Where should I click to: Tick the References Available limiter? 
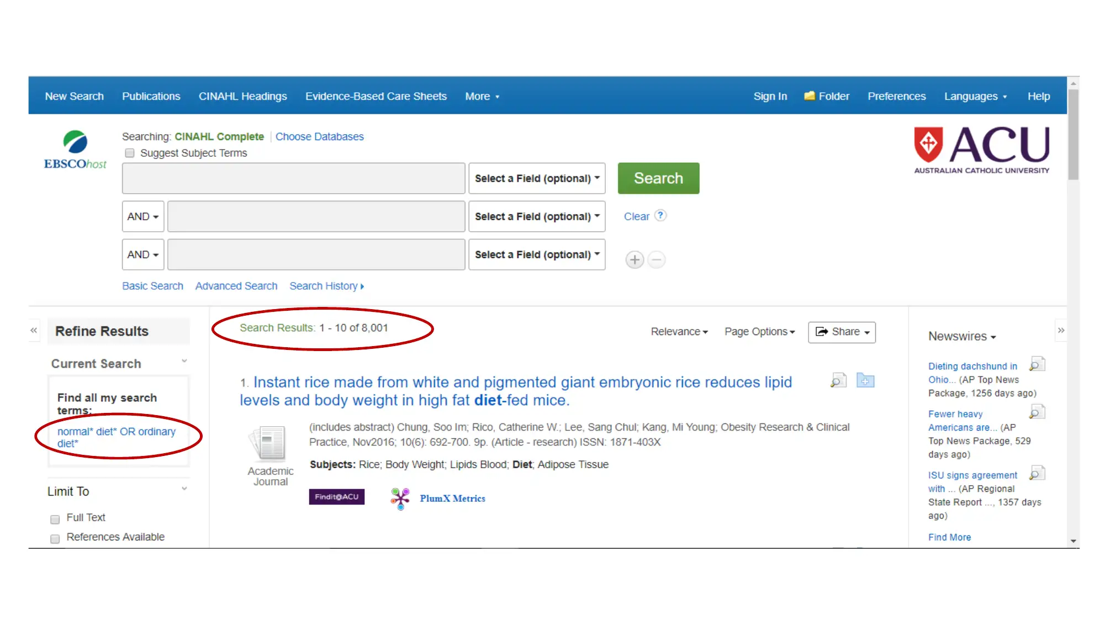click(55, 538)
